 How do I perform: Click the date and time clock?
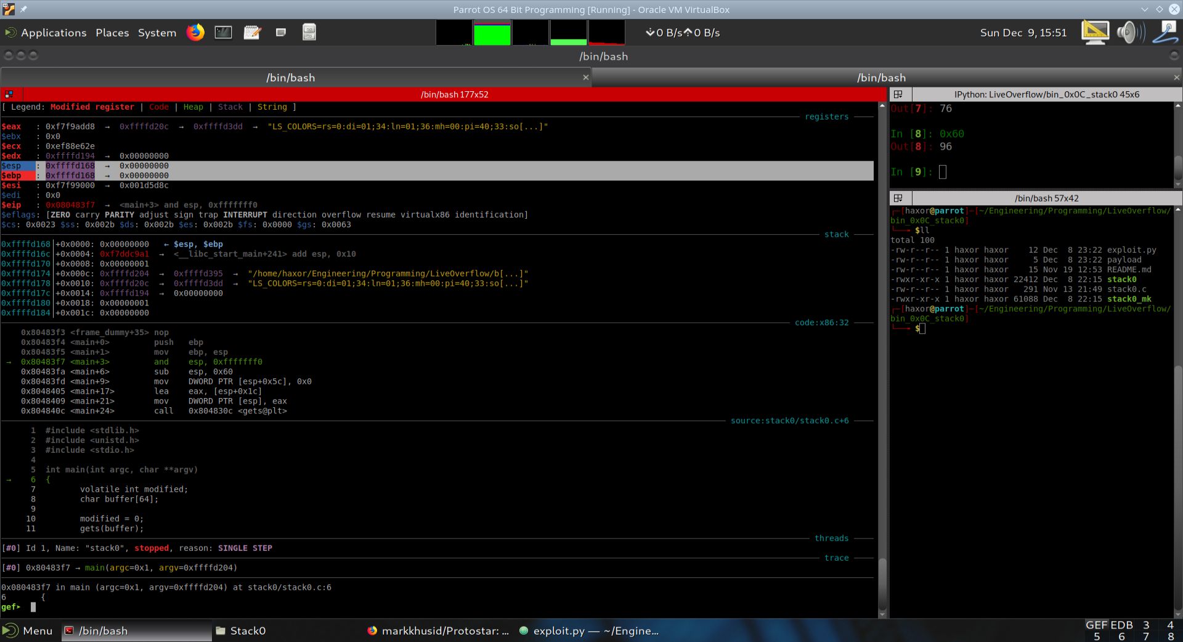coord(1023,33)
